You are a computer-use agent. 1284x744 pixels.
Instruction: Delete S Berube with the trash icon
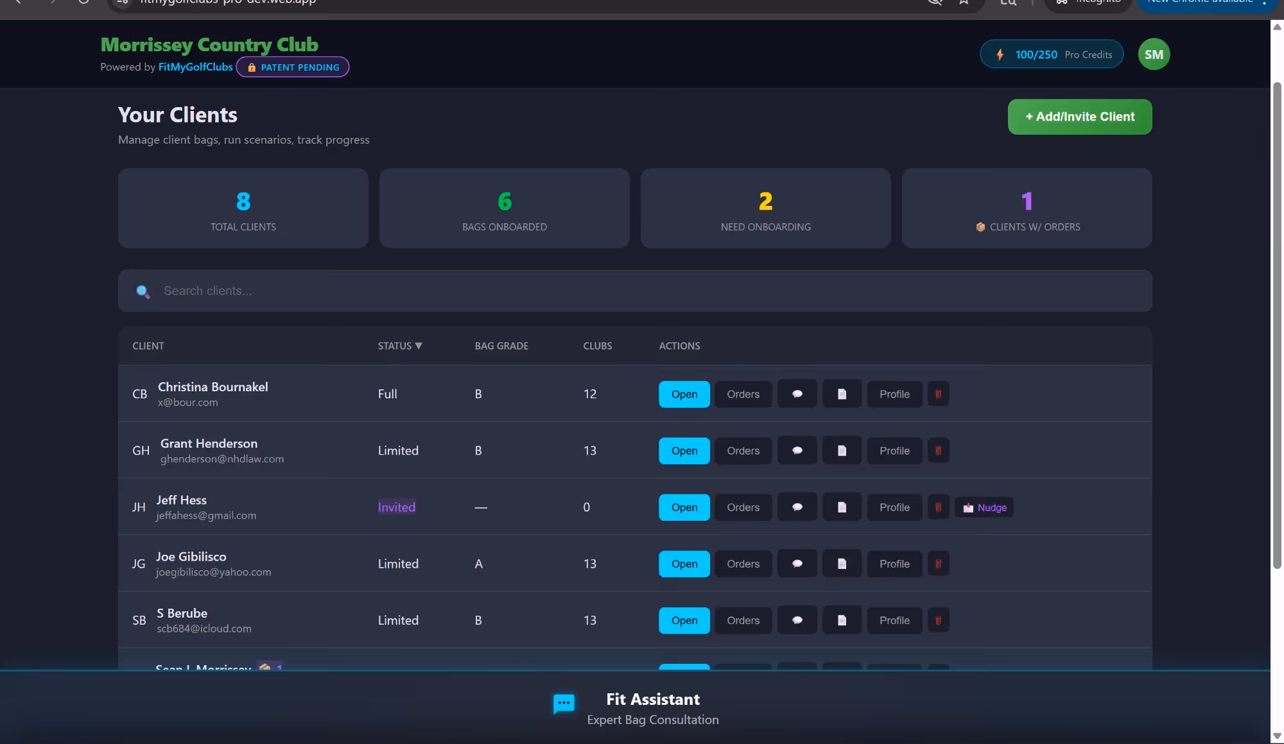(x=938, y=620)
